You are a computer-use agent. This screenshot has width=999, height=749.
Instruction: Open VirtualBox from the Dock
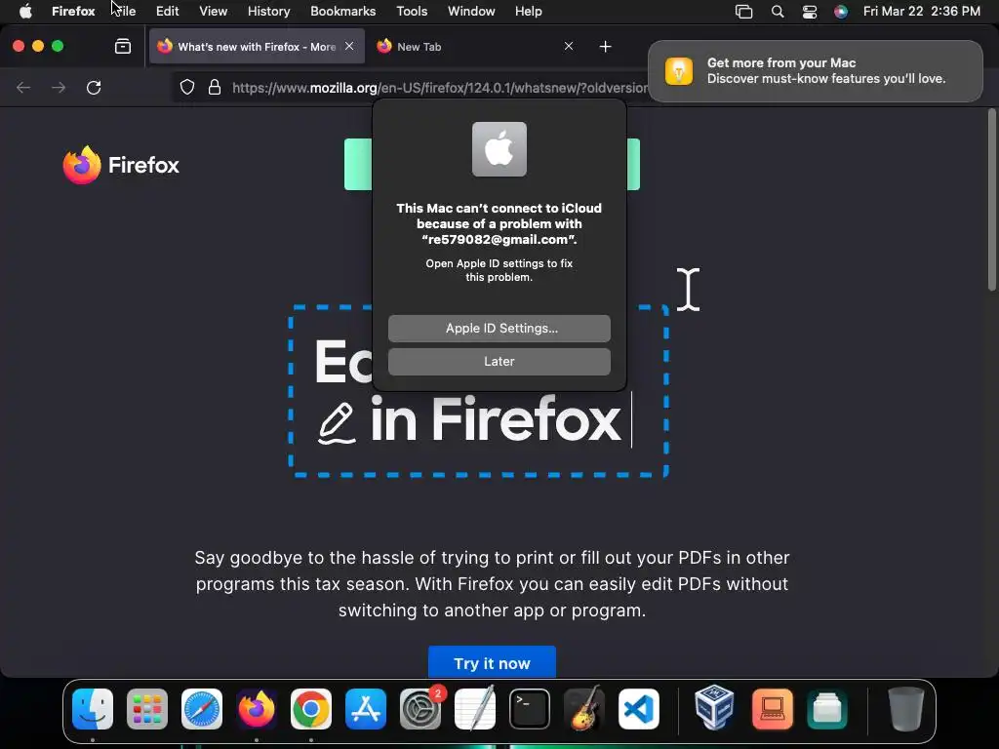click(x=714, y=708)
